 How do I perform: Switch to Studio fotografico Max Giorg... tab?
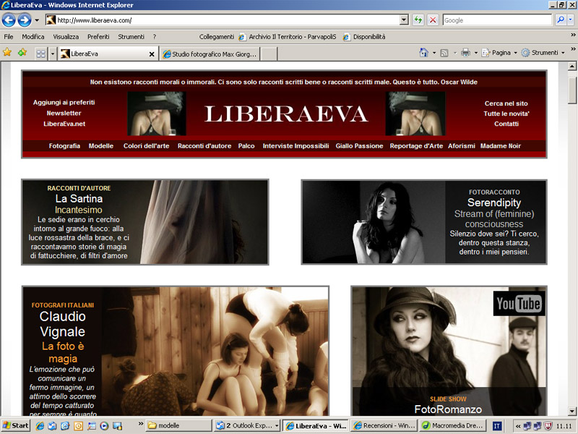(210, 54)
